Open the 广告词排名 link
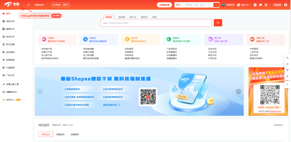The height and width of the screenshot is (142, 291). click(172, 49)
